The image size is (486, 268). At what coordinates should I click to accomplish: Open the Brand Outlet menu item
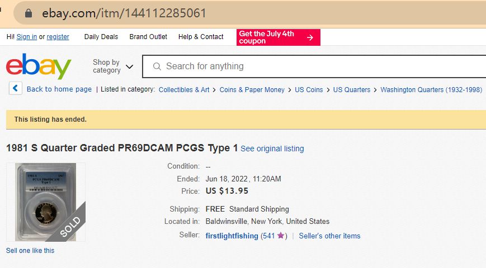pyautogui.click(x=148, y=37)
